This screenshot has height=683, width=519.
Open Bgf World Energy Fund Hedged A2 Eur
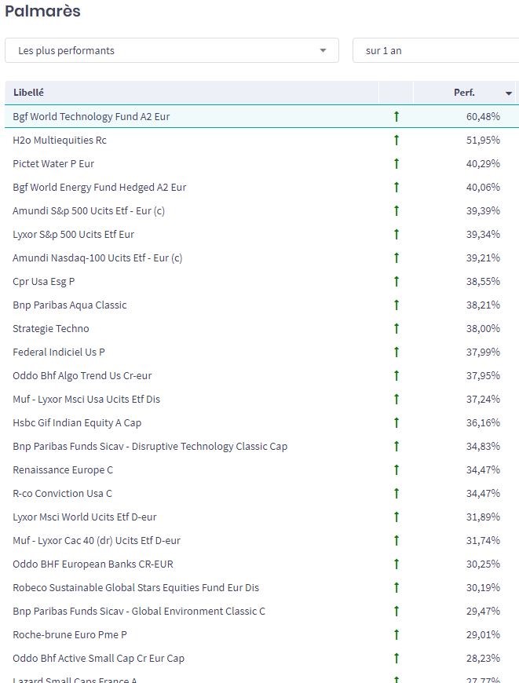(x=100, y=187)
